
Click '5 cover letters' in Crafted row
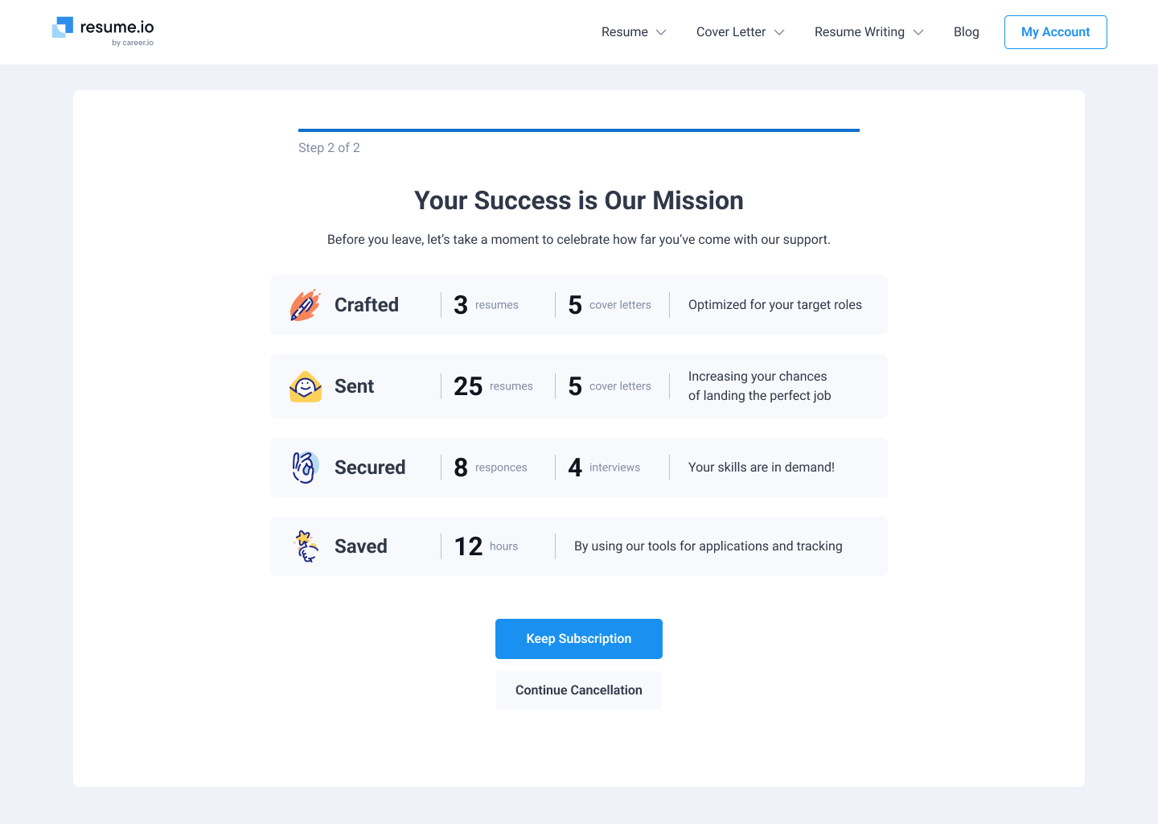(610, 305)
